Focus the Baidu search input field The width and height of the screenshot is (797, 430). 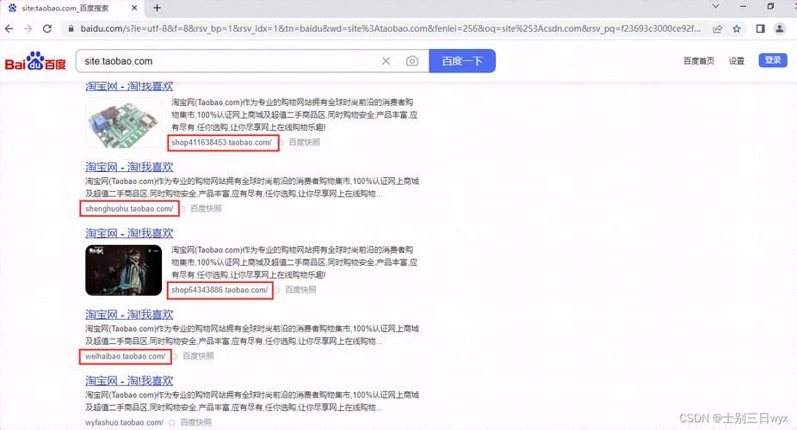(x=224, y=61)
